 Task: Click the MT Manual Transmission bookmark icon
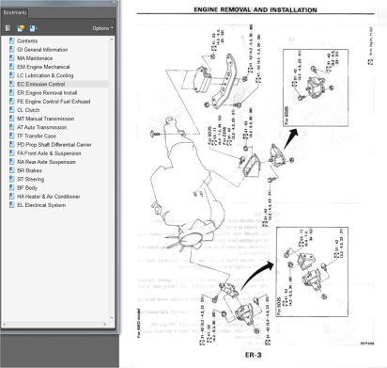(x=12, y=119)
